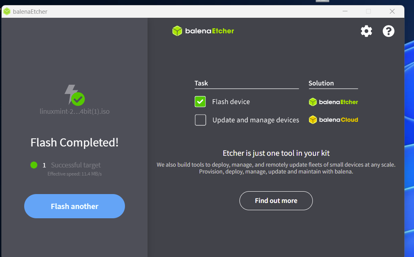The height and width of the screenshot is (257, 414).
Task: Click the Effective speed: 11.4 MB/s text
Action: click(x=75, y=174)
